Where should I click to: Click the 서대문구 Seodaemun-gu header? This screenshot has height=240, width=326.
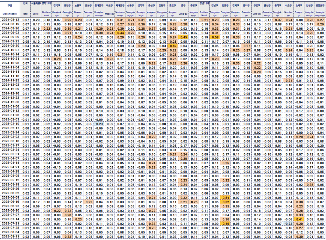pyautogui.click(x=120, y=9)
